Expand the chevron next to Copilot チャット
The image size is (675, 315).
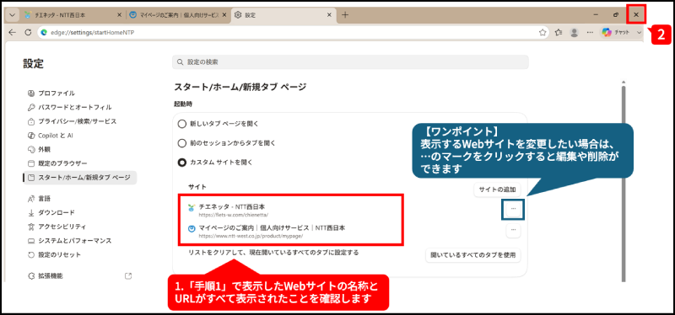pyautogui.click(x=639, y=32)
